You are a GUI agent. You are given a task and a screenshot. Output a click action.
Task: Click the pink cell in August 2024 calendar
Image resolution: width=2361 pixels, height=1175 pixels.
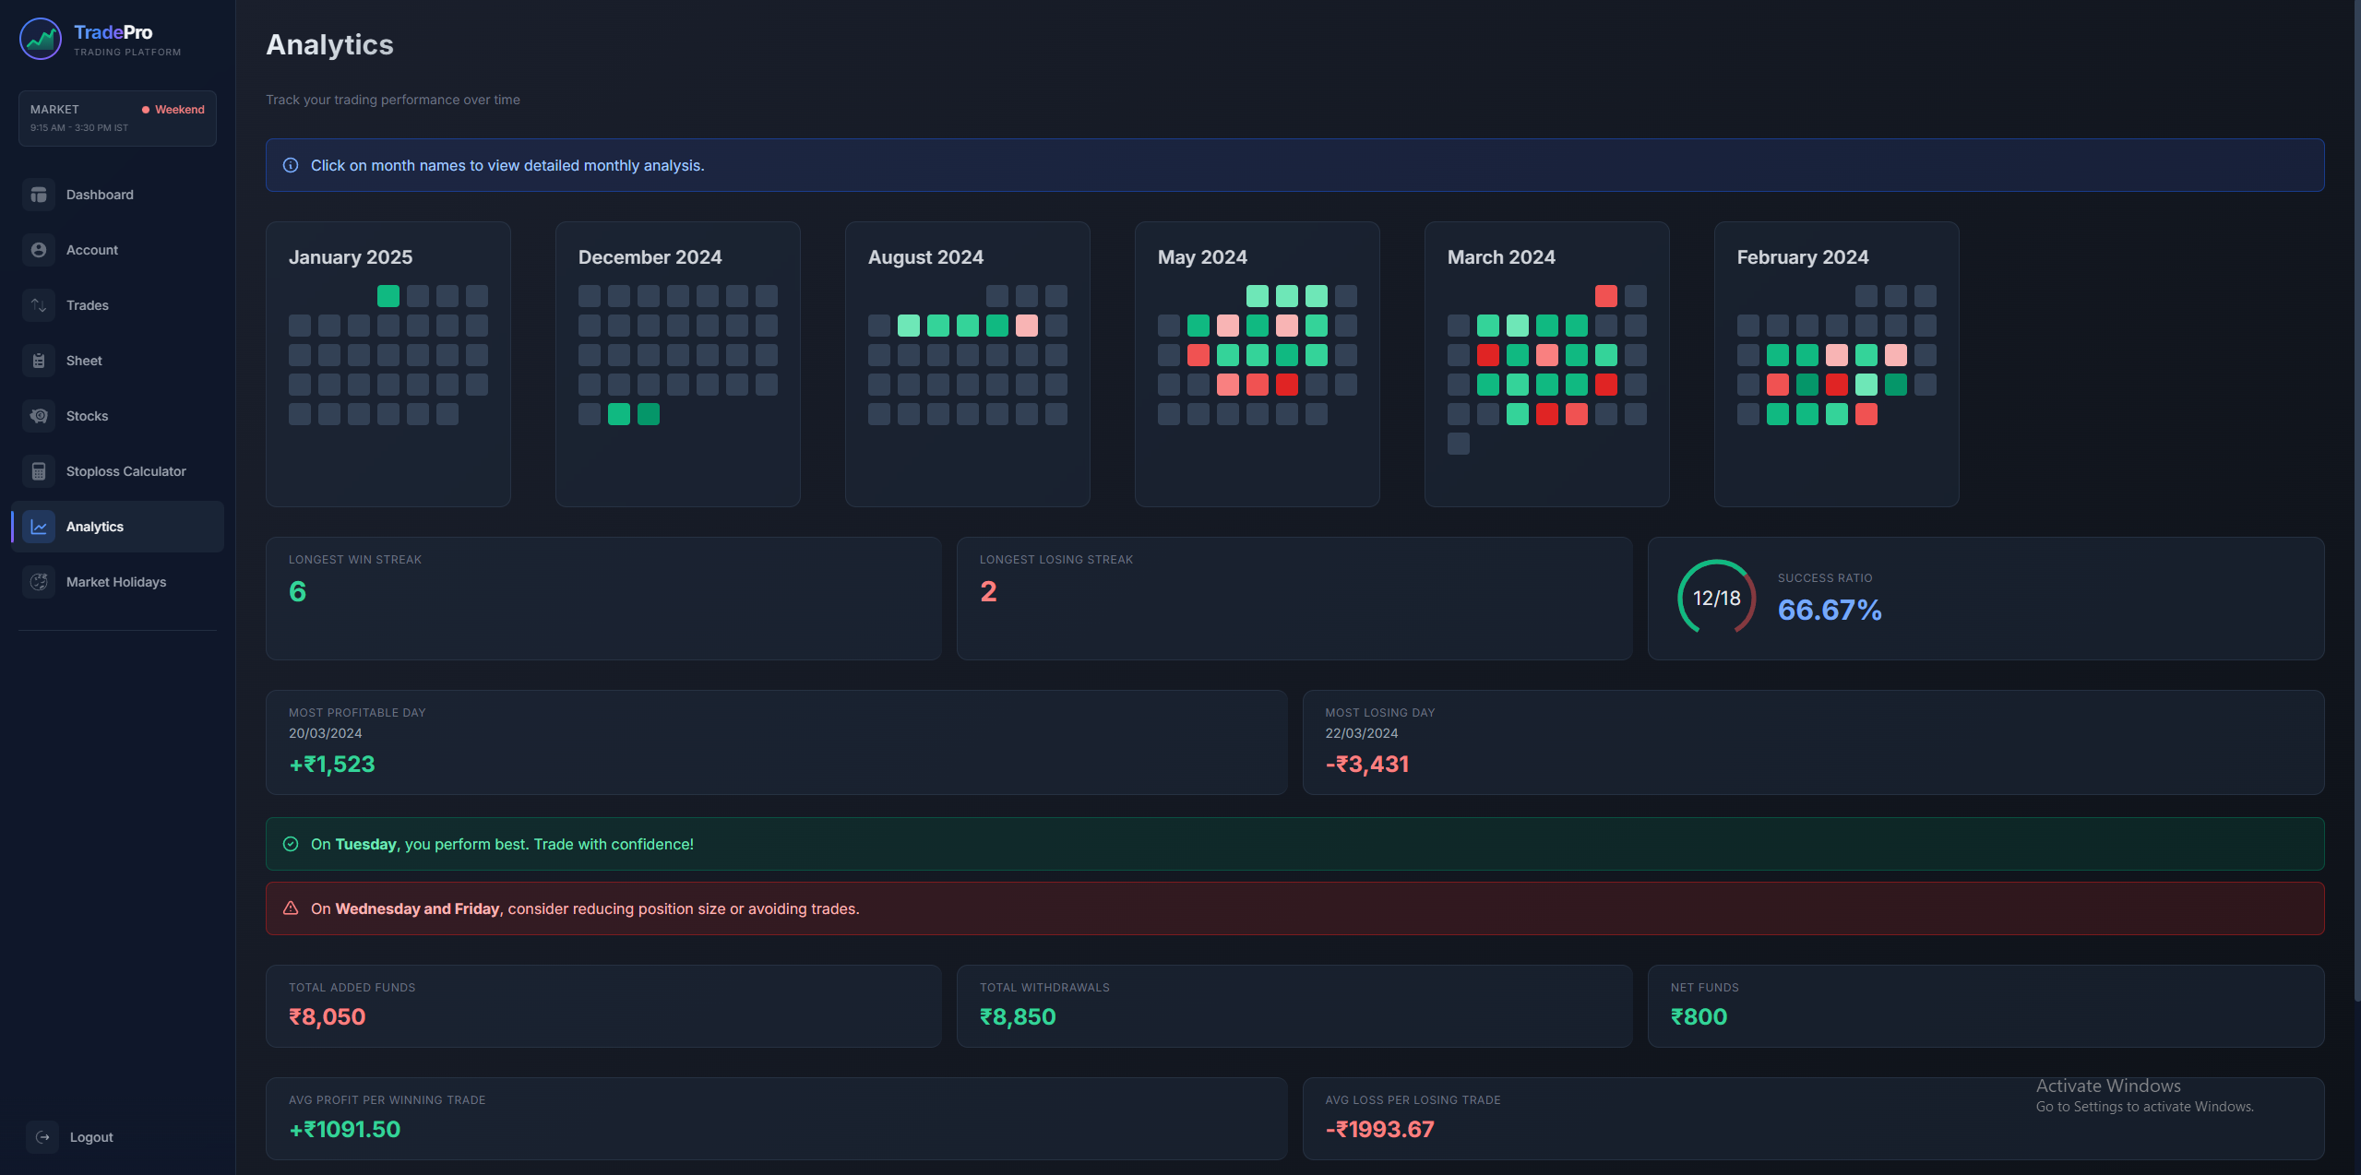click(1027, 326)
